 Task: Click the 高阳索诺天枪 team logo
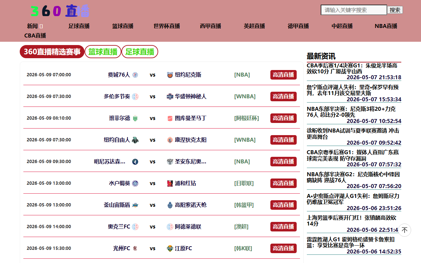(x=170, y=205)
